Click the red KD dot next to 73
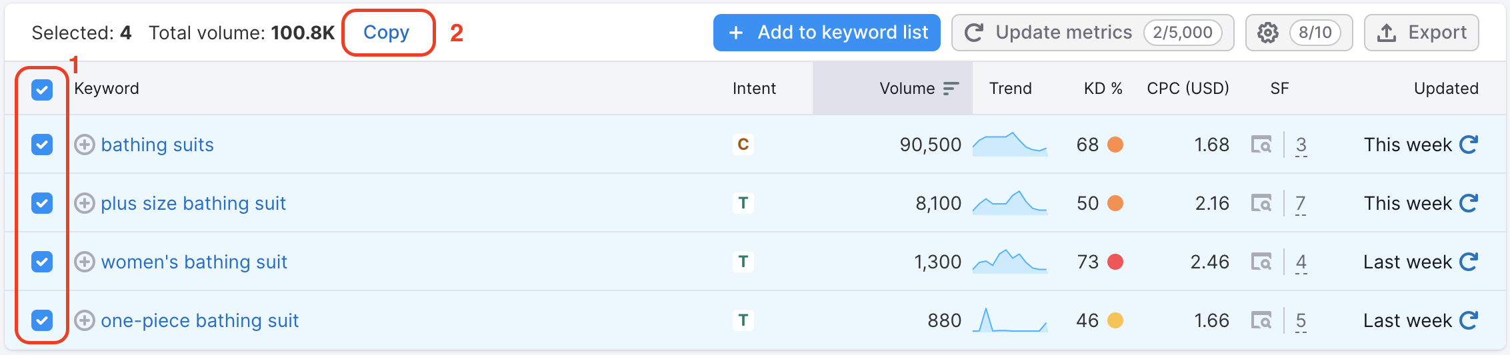 click(1115, 262)
